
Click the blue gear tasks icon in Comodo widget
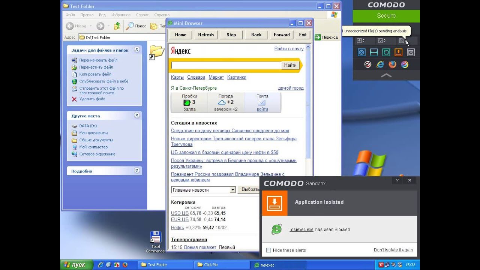click(x=361, y=52)
